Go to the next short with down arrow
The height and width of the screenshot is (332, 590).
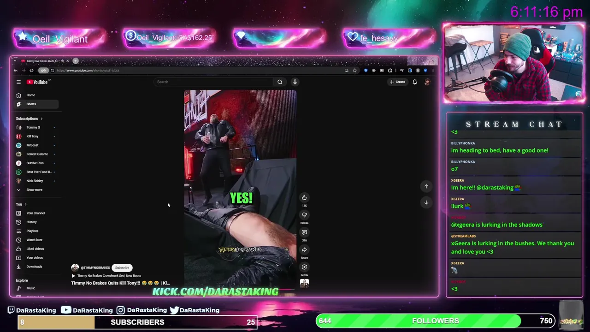click(426, 202)
